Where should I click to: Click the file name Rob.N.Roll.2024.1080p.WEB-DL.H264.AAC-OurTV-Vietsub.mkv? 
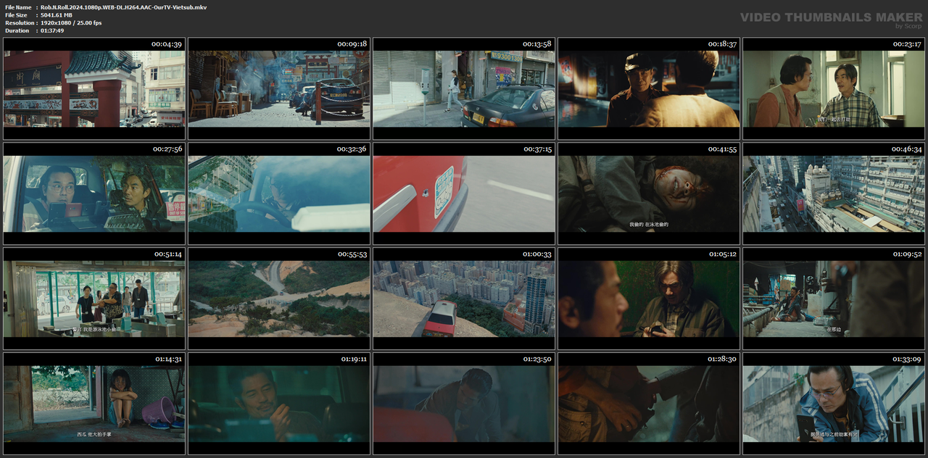[x=123, y=7]
